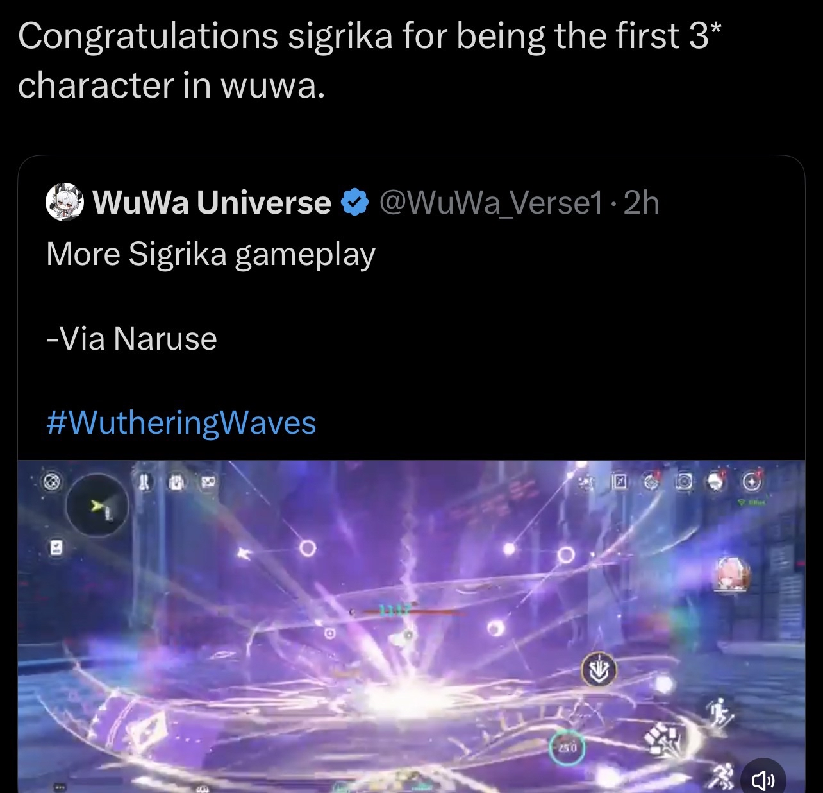The width and height of the screenshot is (823, 793).
Task: Tap the far-right top menu icon with the red dot
Action: click(752, 481)
